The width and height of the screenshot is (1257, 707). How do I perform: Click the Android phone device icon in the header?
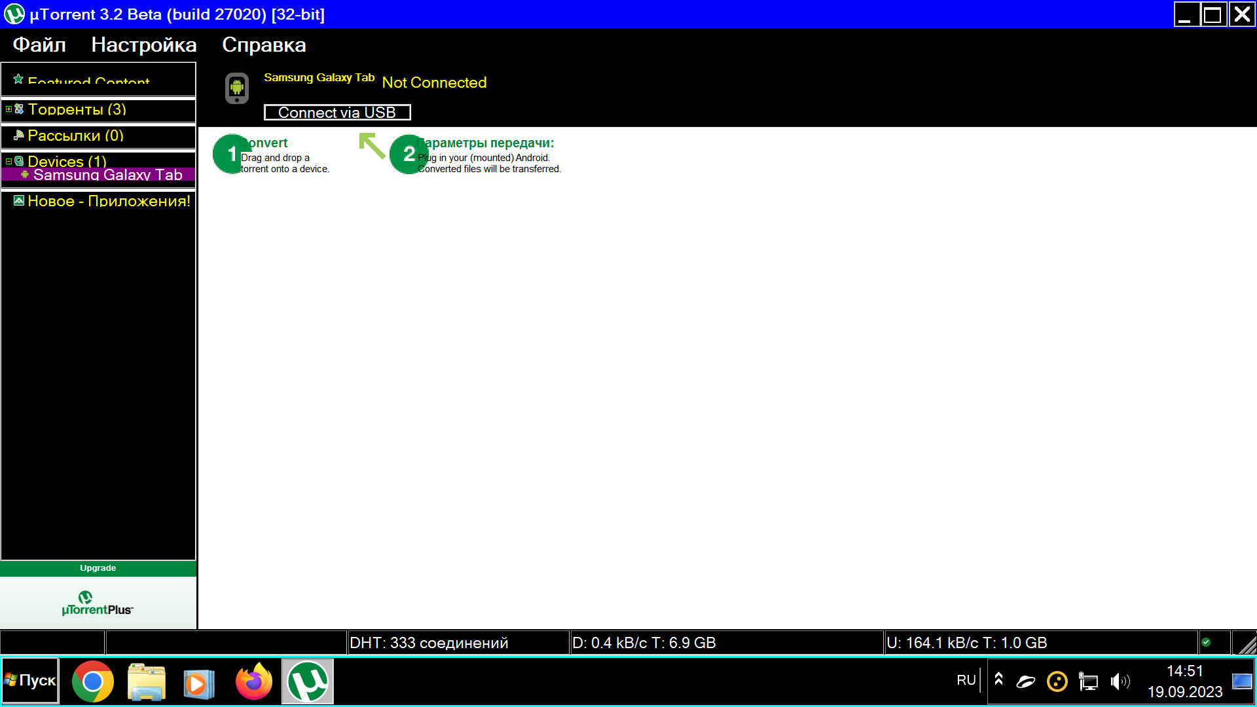[x=237, y=88]
